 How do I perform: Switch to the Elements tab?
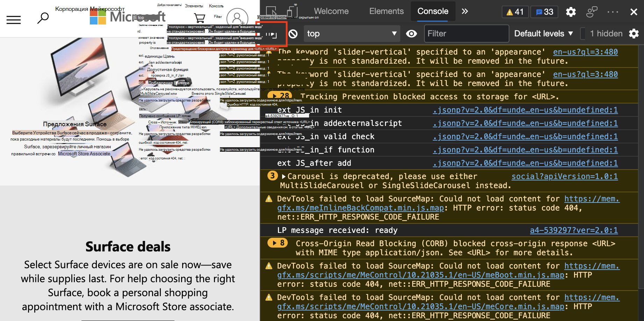(386, 11)
